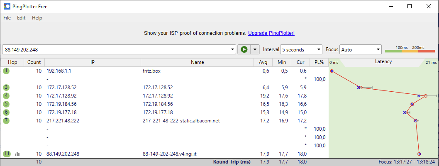
Task: Select the hop 3 green circle
Action: pyautogui.click(x=6, y=88)
